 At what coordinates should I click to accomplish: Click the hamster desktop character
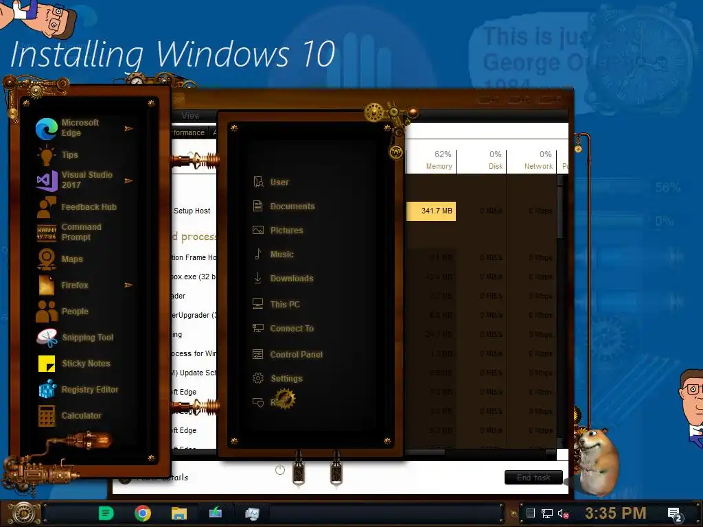coord(598,462)
